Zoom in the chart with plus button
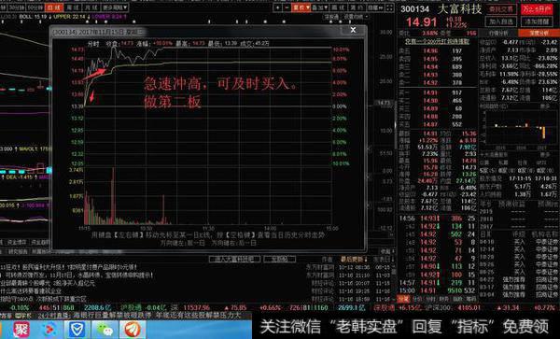This screenshot has width=560, height=339. click(x=277, y=7)
